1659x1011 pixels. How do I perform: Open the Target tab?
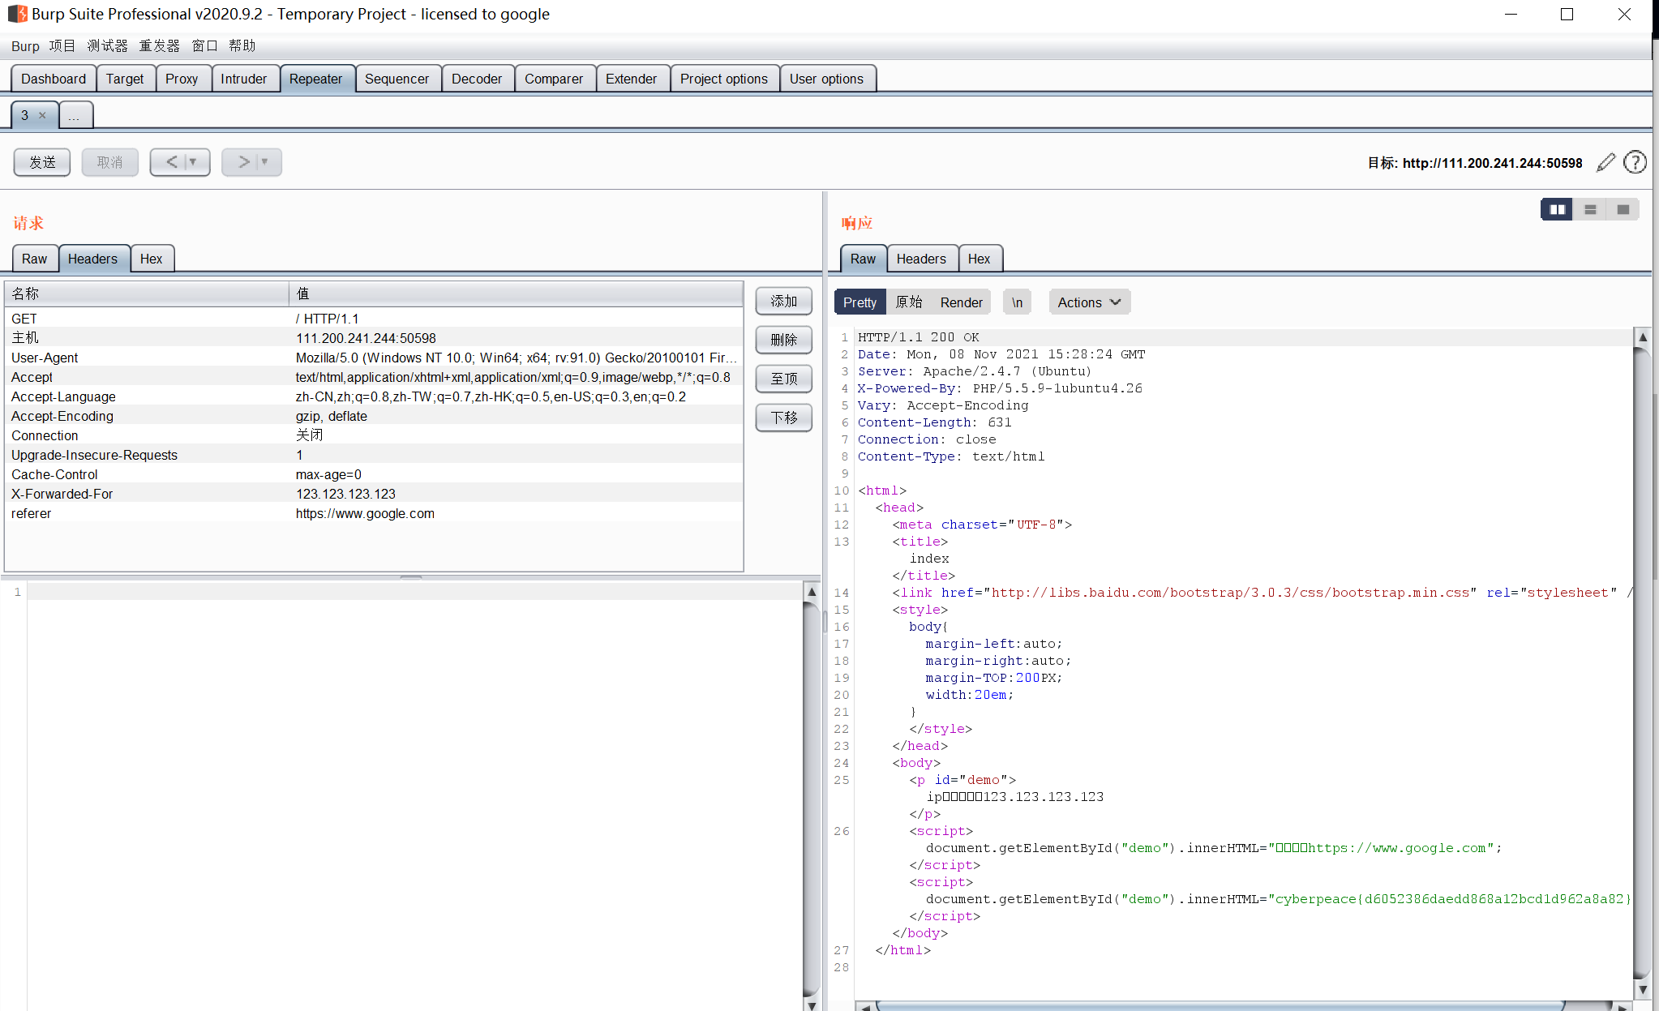coord(125,79)
